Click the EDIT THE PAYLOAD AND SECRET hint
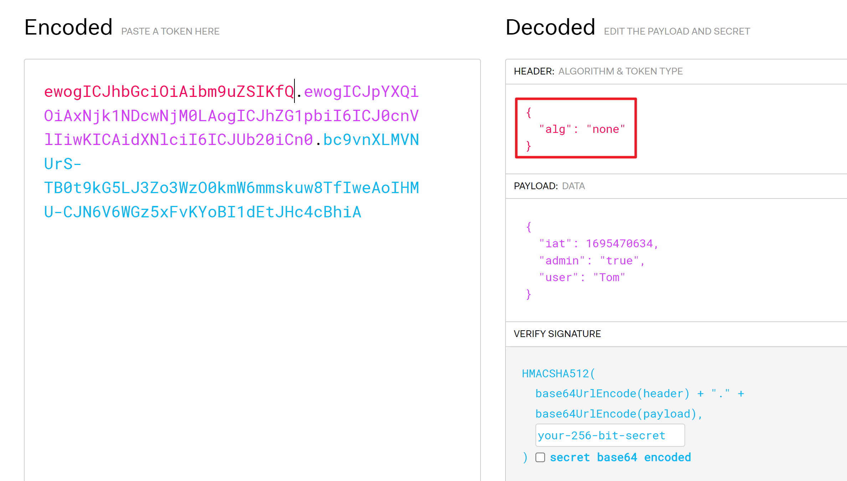Screen dimensions: 847x481 [x=677, y=31]
